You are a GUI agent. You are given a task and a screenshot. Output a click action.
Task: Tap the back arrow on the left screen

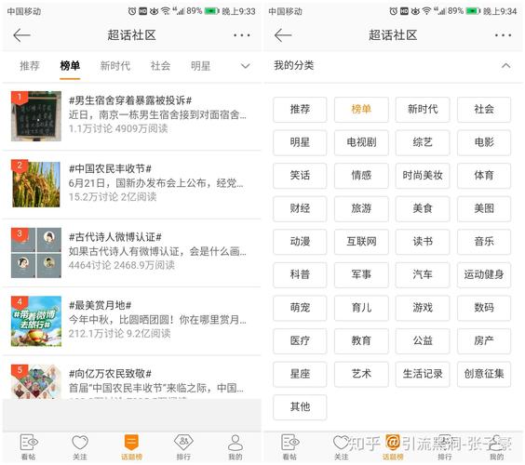coord(21,35)
